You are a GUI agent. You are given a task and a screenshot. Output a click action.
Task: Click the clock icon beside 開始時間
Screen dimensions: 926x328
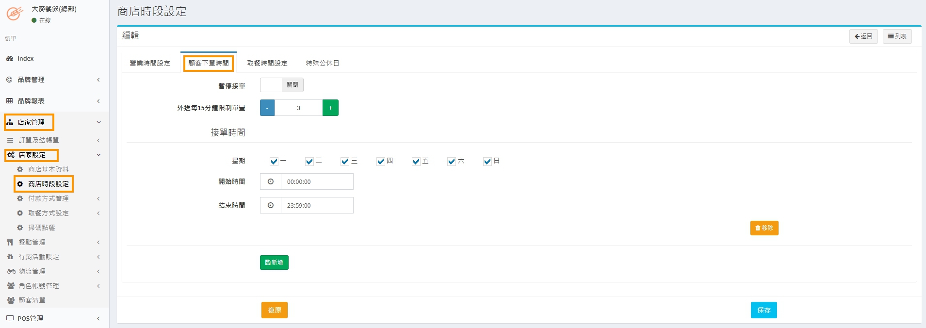[x=271, y=181]
